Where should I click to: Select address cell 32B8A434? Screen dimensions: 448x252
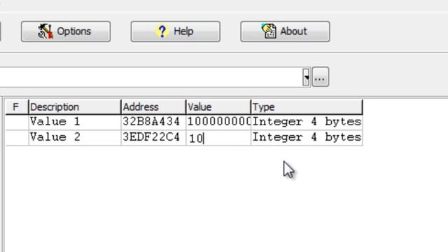tap(153, 122)
